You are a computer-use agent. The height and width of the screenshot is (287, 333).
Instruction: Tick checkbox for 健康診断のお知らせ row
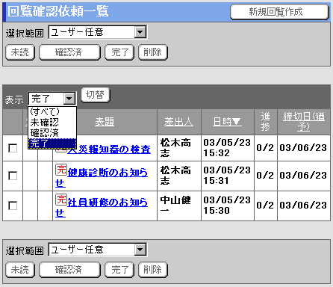coord(13,176)
